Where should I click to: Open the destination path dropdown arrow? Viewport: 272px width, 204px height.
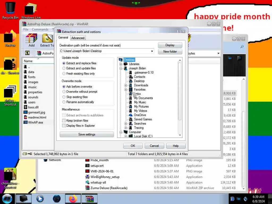pyautogui.click(x=152, y=51)
